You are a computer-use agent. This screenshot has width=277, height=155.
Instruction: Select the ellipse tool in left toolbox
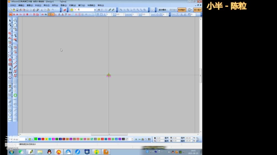point(10,115)
